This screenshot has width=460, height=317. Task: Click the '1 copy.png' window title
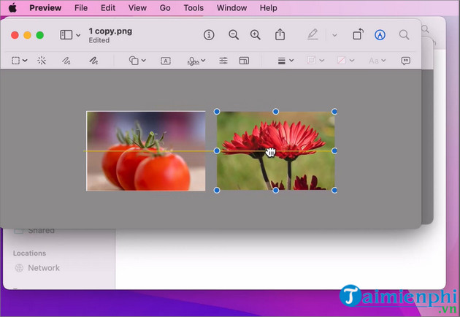point(110,31)
